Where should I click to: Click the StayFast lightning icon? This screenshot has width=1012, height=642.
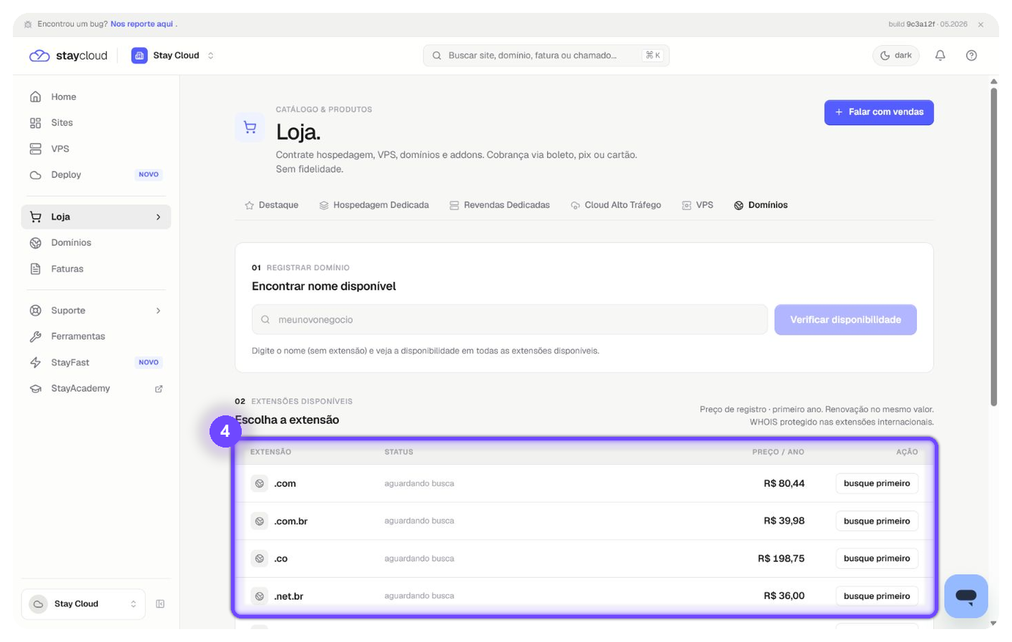click(36, 362)
